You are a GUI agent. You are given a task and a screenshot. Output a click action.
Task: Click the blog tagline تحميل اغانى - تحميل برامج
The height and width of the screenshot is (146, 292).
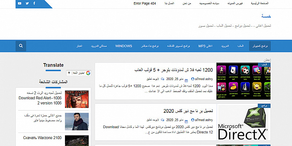click(235, 26)
